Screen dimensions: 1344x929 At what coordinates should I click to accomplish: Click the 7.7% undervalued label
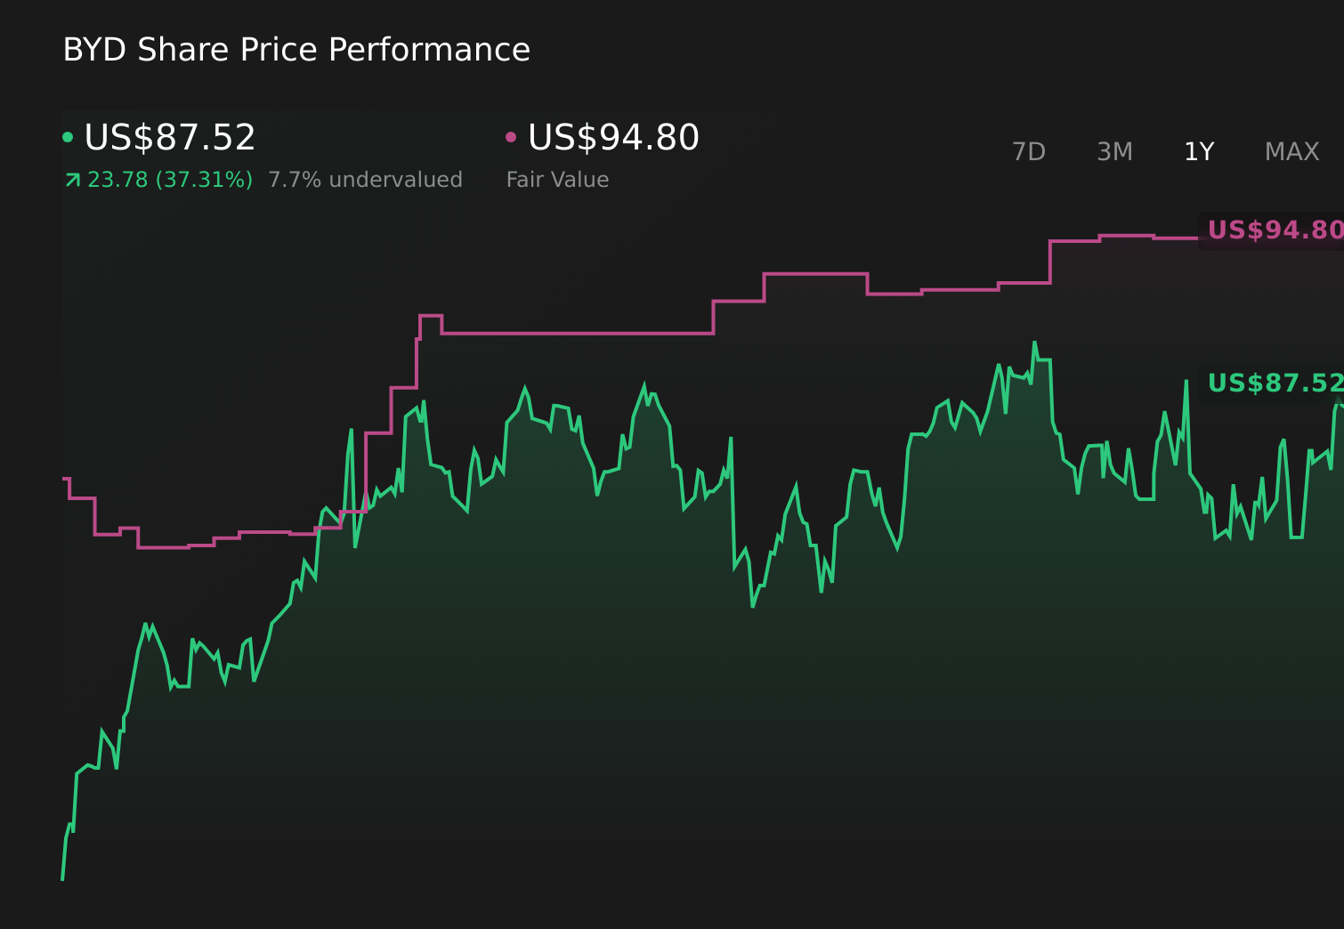(x=365, y=179)
